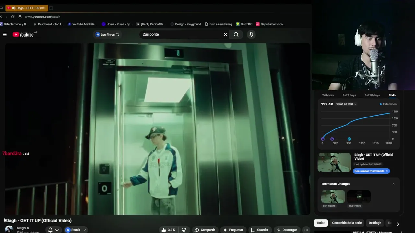
Task: Click the purple chart marker at day 0
Action: (x=322, y=139)
